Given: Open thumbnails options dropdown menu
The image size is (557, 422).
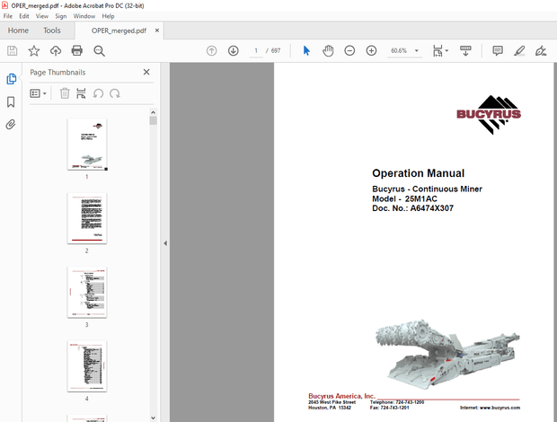Looking at the screenshot, I should [38, 93].
